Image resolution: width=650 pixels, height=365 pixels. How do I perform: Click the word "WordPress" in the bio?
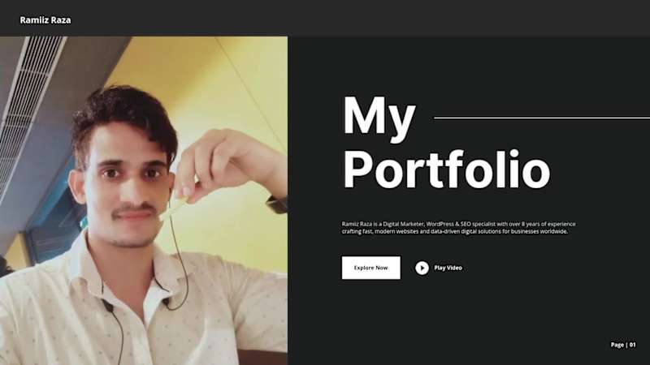(x=440, y=224)
